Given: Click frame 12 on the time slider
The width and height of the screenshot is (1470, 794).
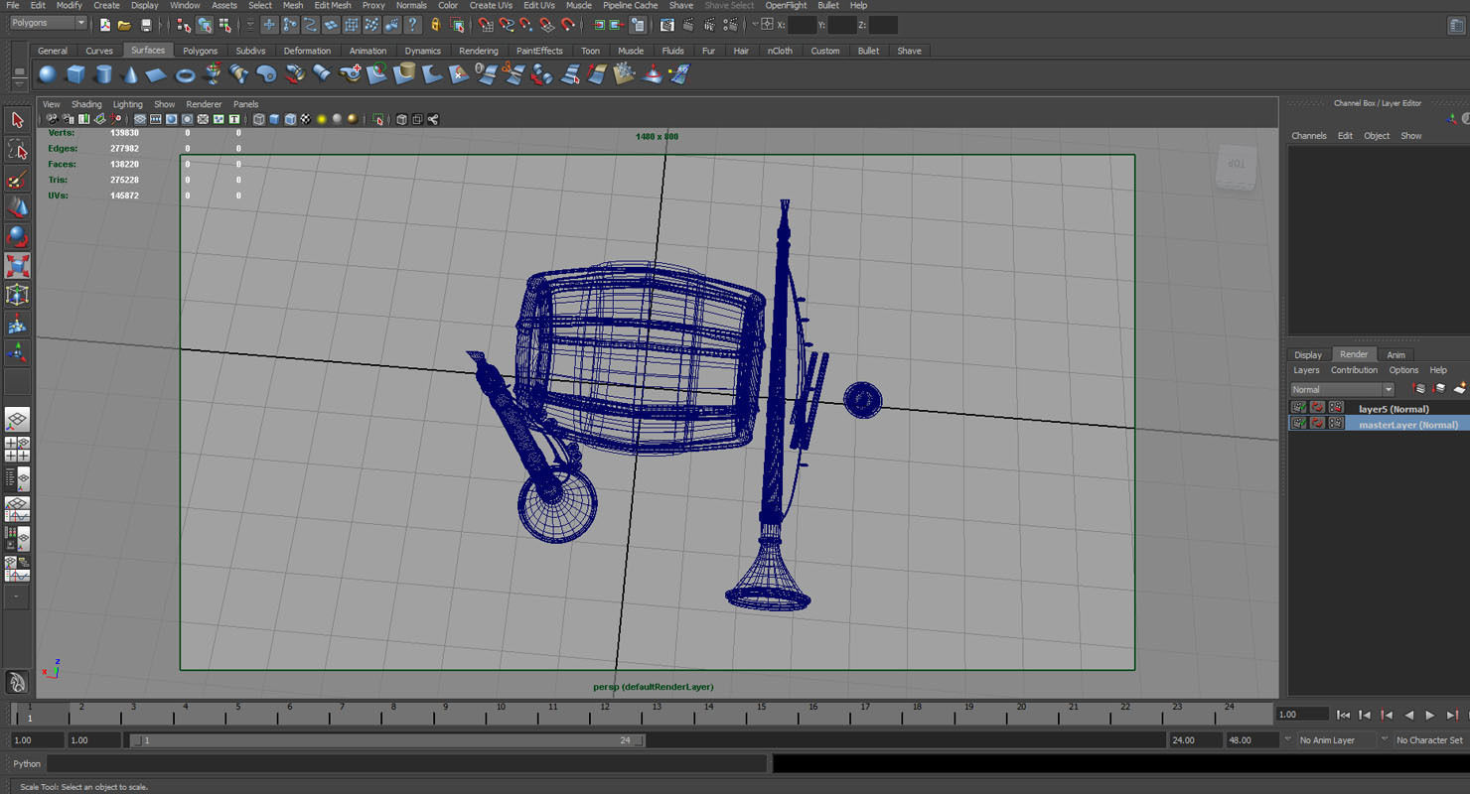Looking at the screenshot, I should [x=604, y=712].
